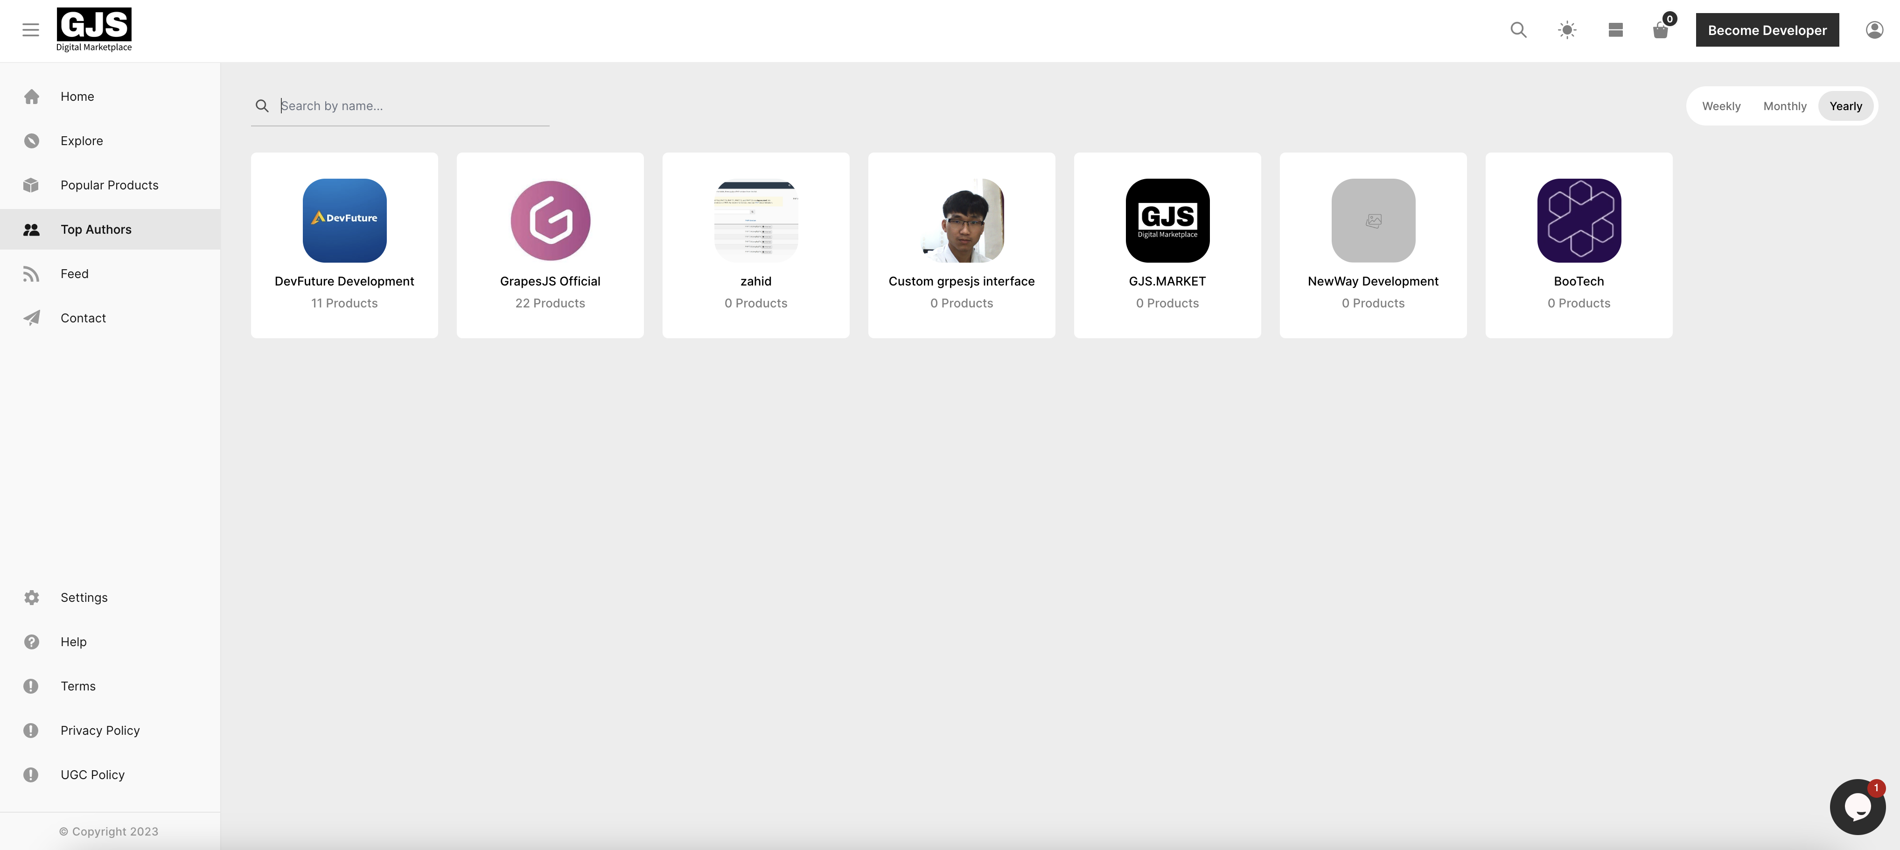This screenshot has height=850, width=1900.
Task: Open Custom grpesjs interface author photo
Action: (962, 220)
